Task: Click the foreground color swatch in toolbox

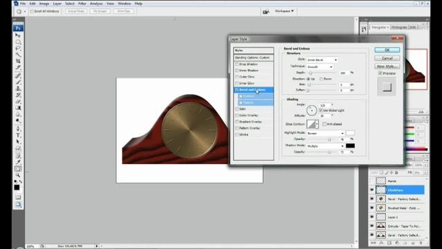Action: [x=17, y=187]
